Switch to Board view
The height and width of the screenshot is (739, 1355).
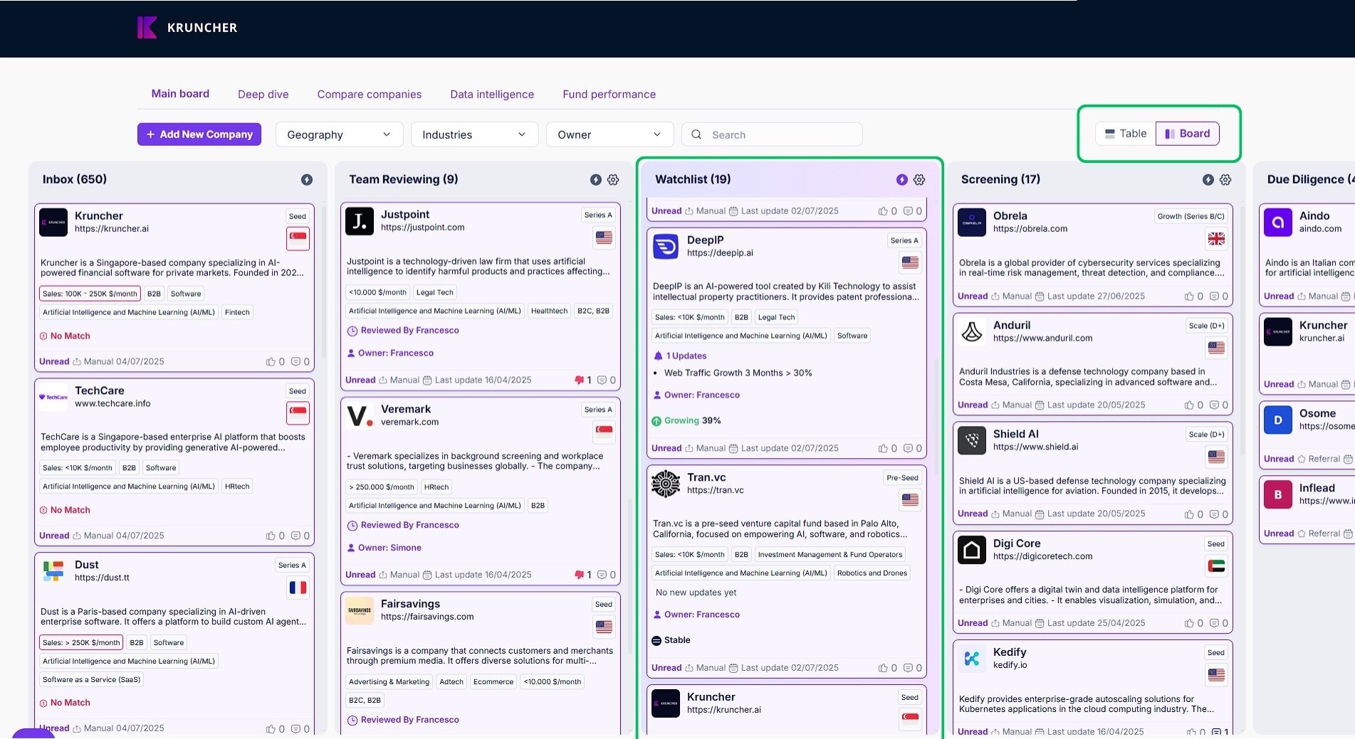[1187, 134]
